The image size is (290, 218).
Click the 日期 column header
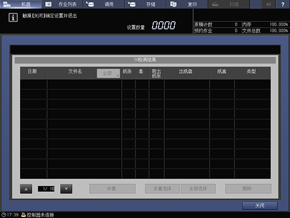[34, 73]
